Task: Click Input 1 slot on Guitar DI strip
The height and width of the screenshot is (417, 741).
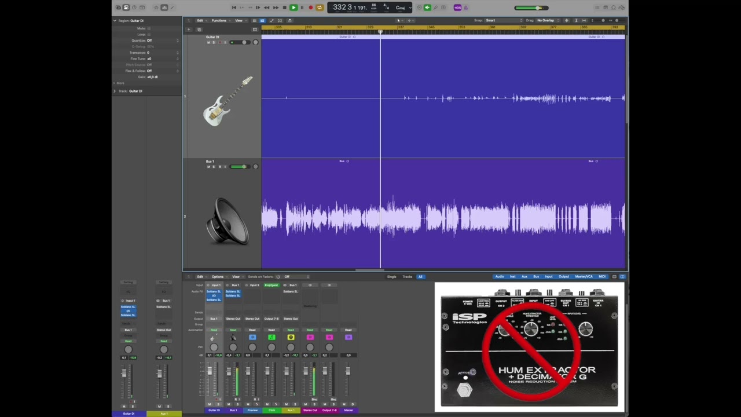Action: tap(216, 285)
